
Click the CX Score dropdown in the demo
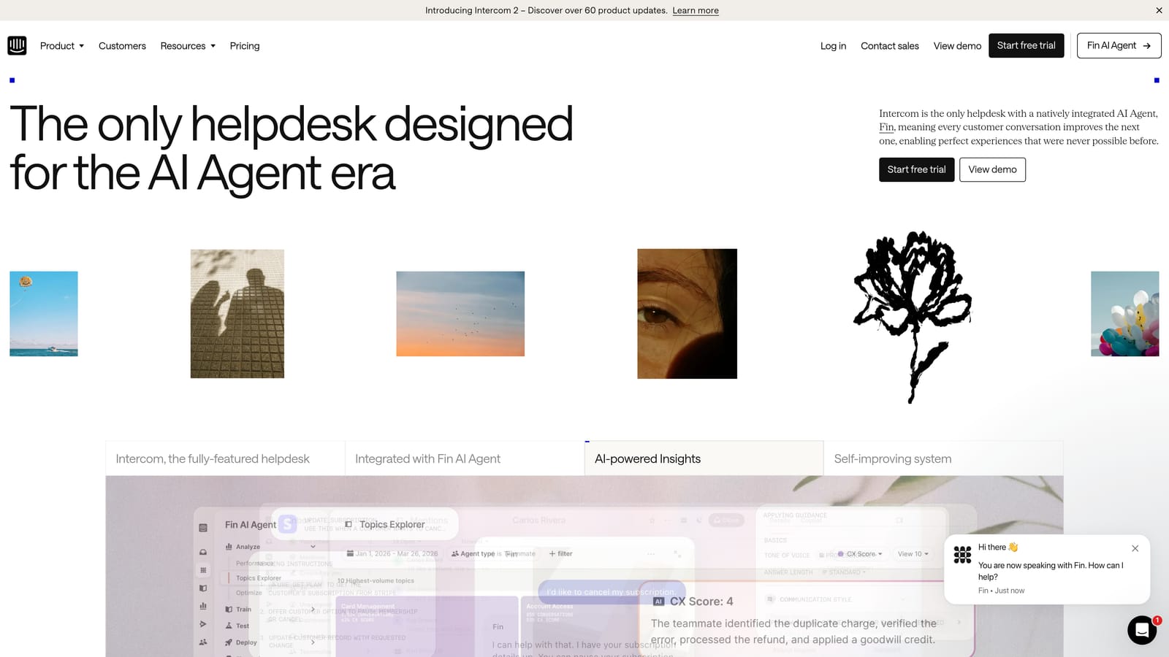[x=860, y=554]
